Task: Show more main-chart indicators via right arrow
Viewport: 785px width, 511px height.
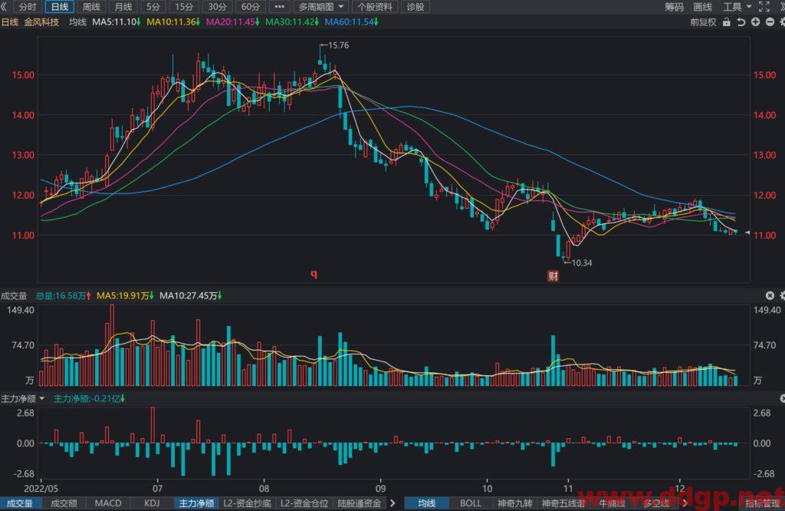Action: click(x=685, y=503)
